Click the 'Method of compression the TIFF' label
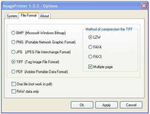The width and height of the screenshot is (150, 114). click(x=109, y=29)
